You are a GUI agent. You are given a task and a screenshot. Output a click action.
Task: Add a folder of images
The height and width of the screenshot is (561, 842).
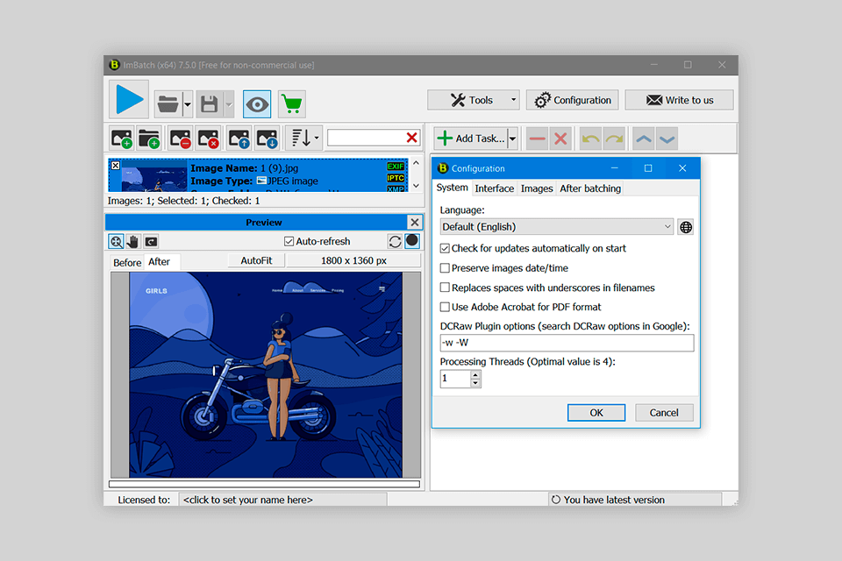click(149, 138)
